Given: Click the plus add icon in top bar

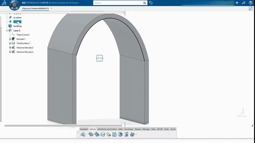Looking at the screenshot, I should click(x=237, y=3).
